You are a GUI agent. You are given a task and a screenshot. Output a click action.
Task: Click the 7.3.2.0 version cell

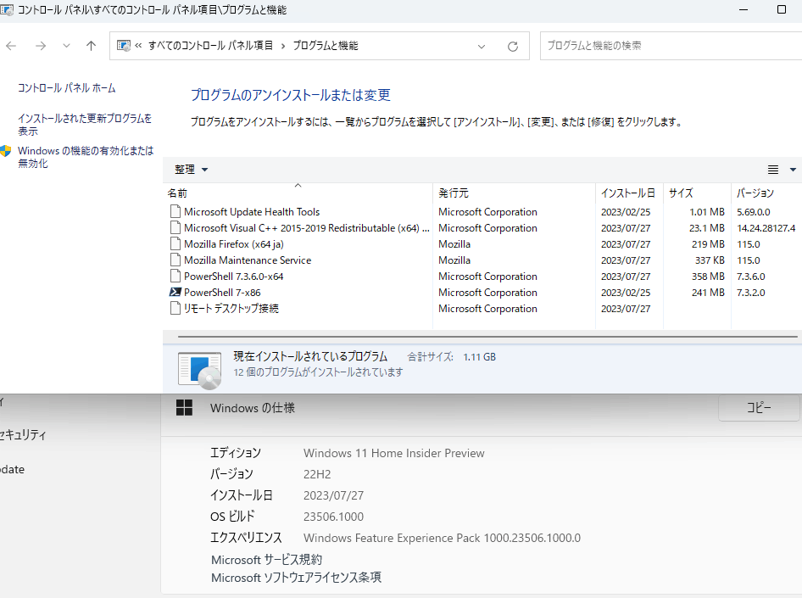point(751,293)
